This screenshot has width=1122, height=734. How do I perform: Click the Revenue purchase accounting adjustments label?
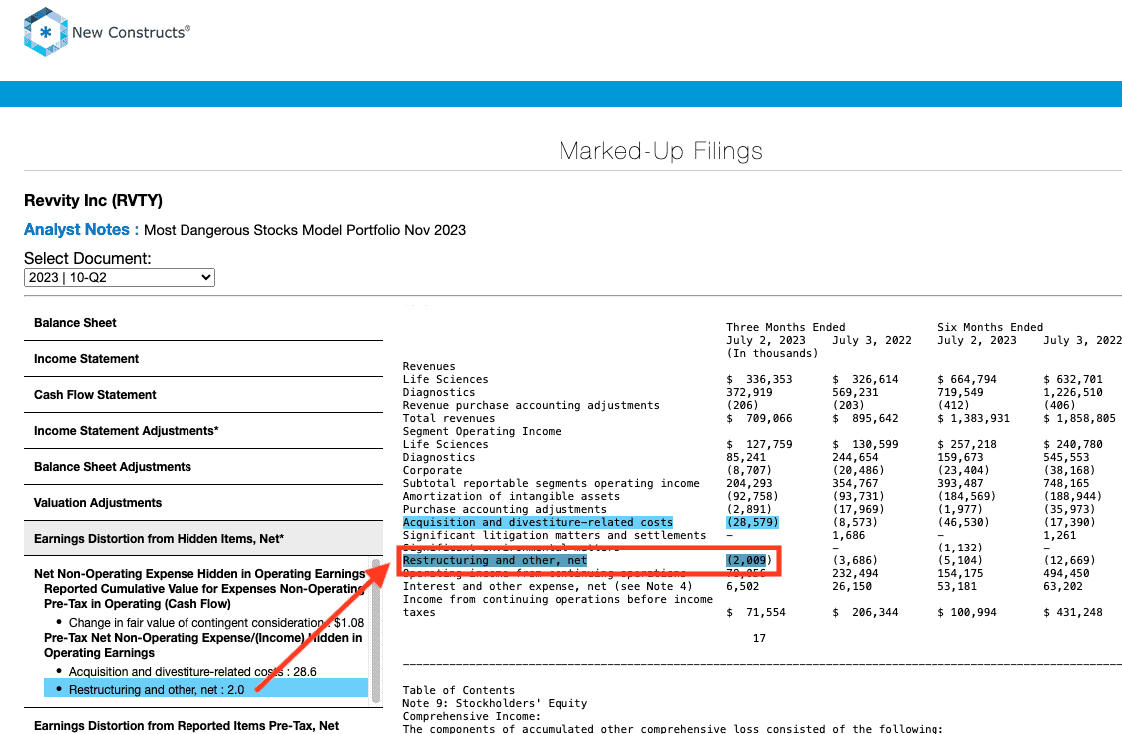pos(531,405)
